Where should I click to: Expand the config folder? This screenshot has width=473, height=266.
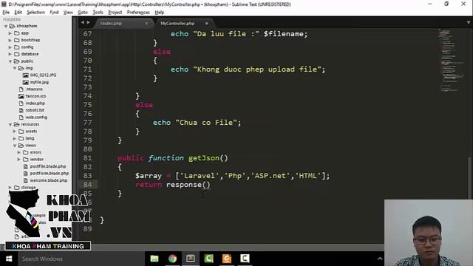click(x=10, y=47)
